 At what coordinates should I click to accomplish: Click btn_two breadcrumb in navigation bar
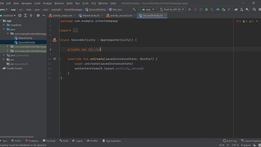coord(115,9)
